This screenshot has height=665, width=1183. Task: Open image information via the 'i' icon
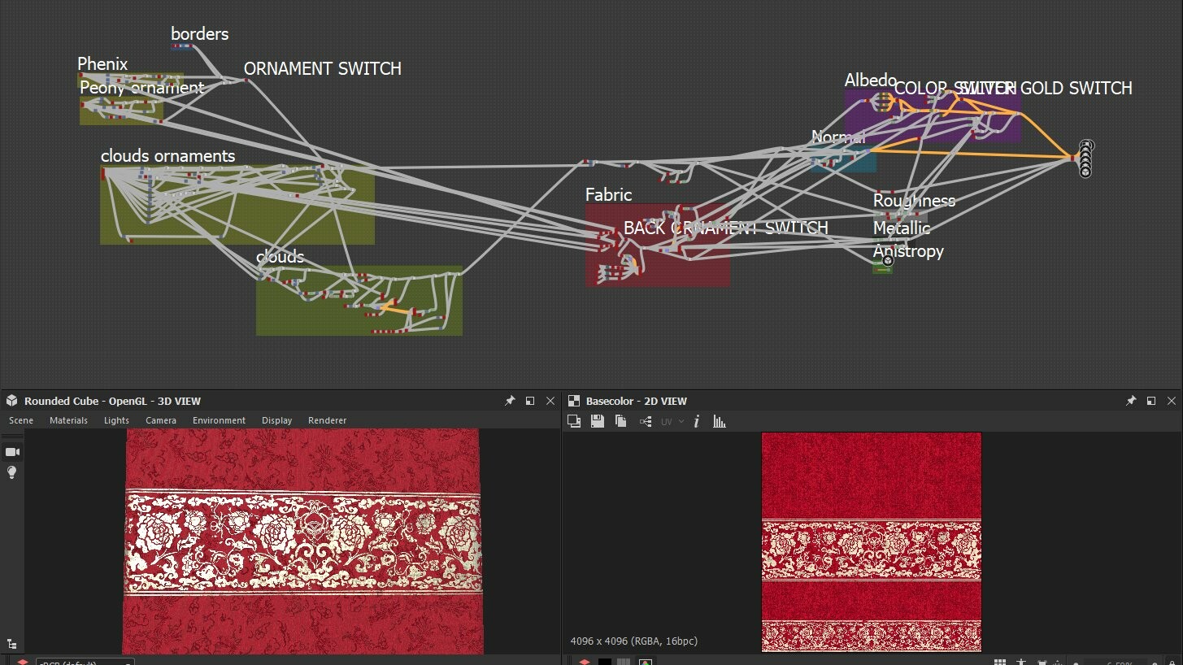(697, 421)
